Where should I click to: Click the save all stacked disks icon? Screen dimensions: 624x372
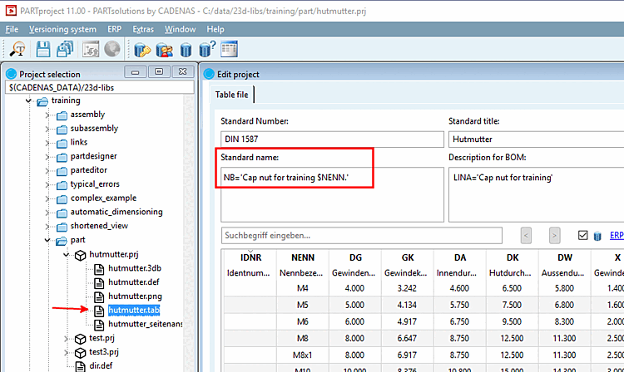pos(65,50)
